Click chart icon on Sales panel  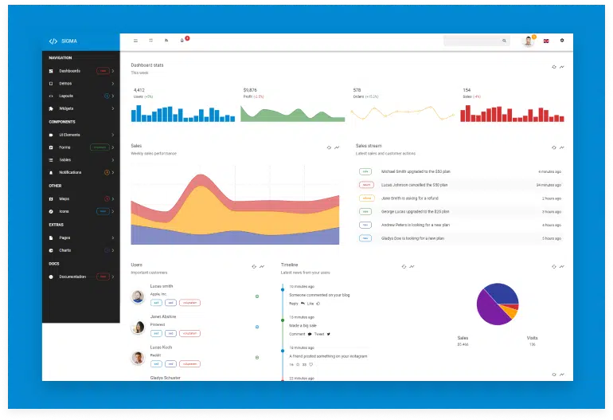337,147
